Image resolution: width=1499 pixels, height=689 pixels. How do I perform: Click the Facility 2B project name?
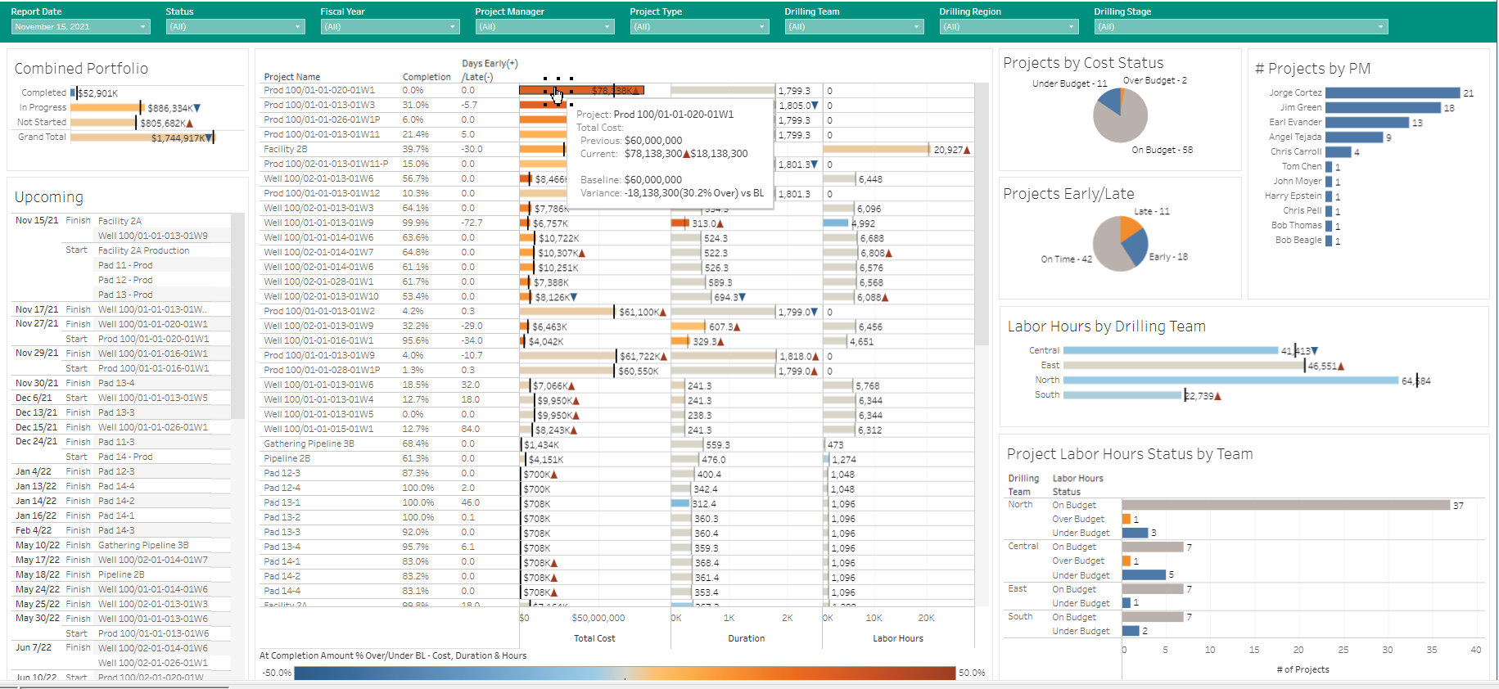pyautogui.click(x=286, y=149)
